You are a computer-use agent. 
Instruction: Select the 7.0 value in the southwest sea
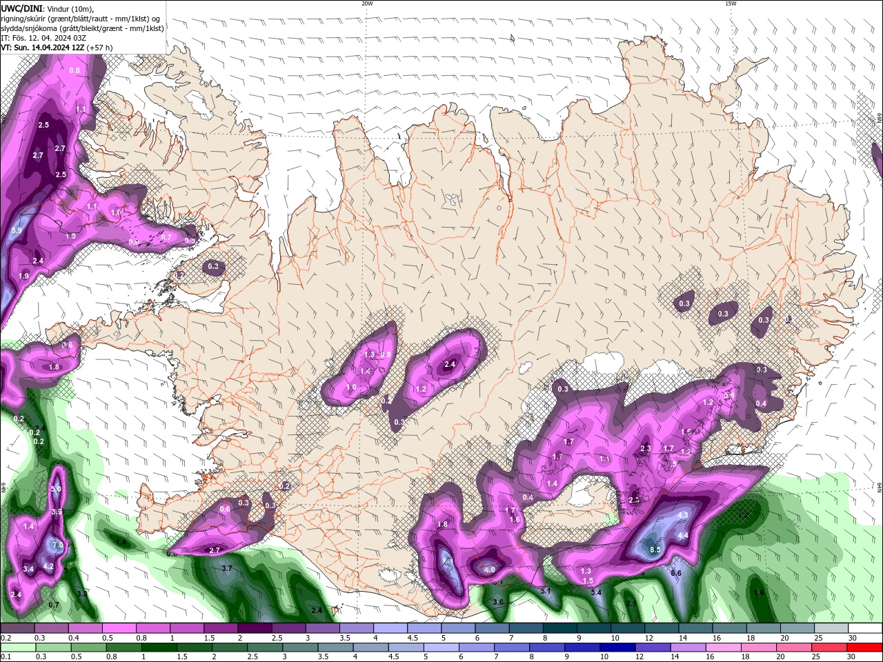[58, 545]
